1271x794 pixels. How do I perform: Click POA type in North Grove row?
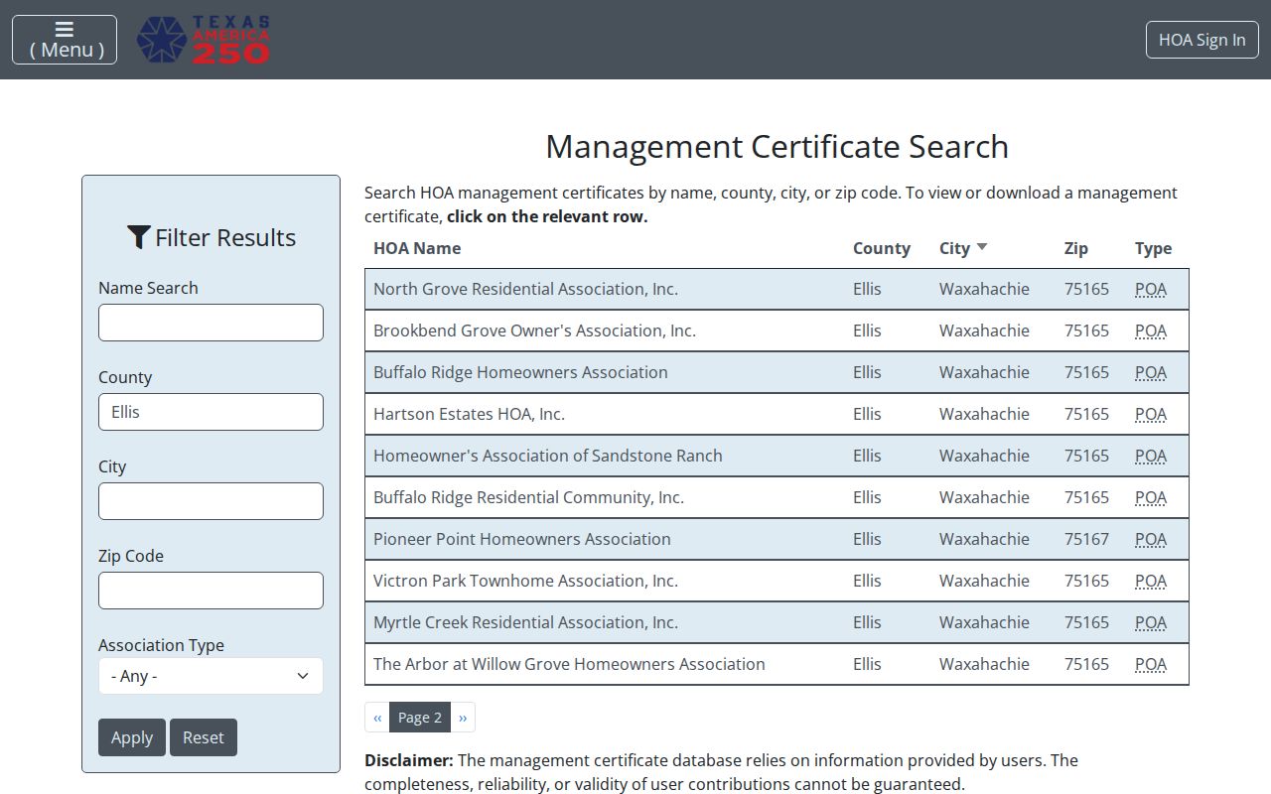tap(1151, 289)
